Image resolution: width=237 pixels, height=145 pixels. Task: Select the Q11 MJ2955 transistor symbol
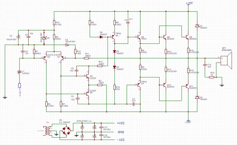point(187,86)
